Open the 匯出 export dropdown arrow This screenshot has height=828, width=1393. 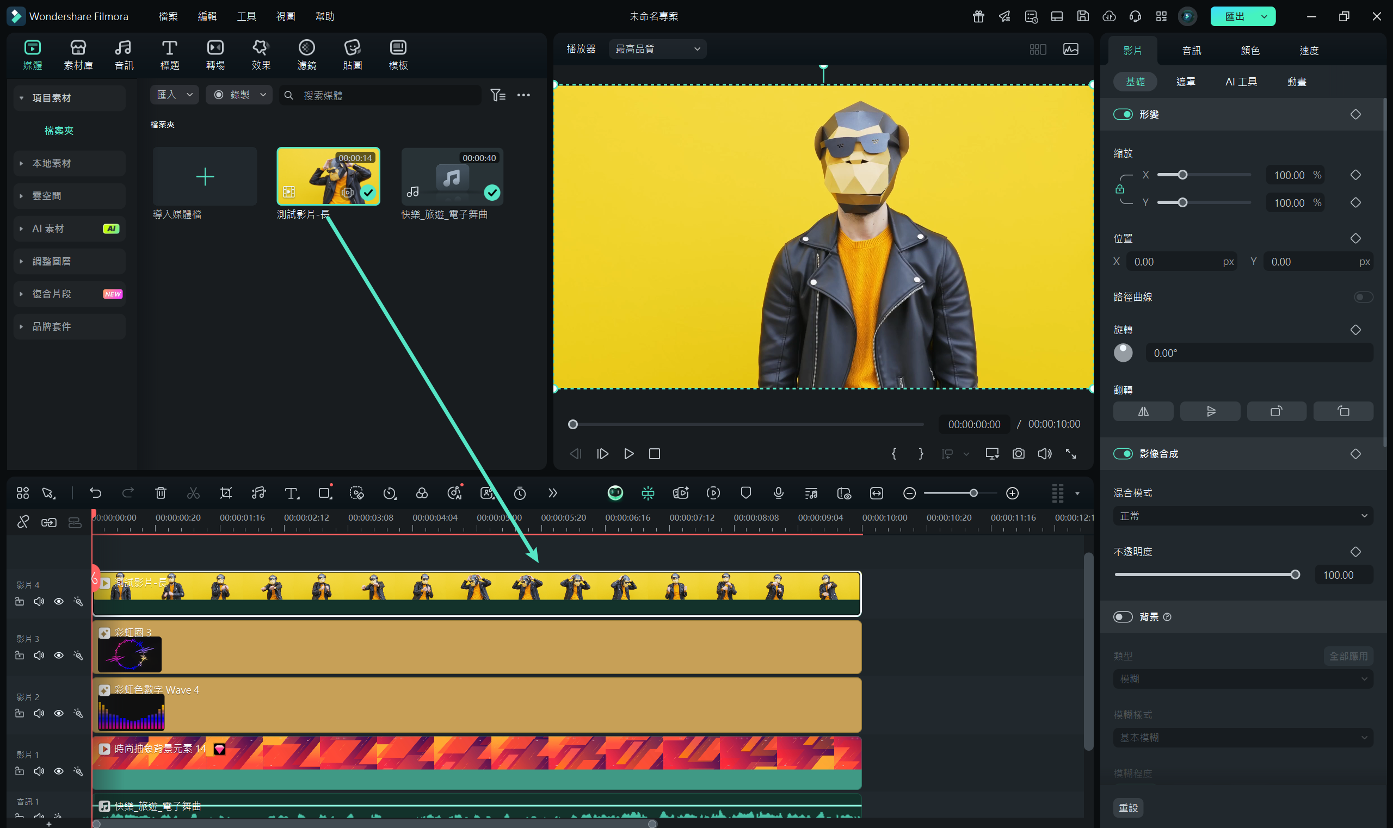coord(1264,16)
